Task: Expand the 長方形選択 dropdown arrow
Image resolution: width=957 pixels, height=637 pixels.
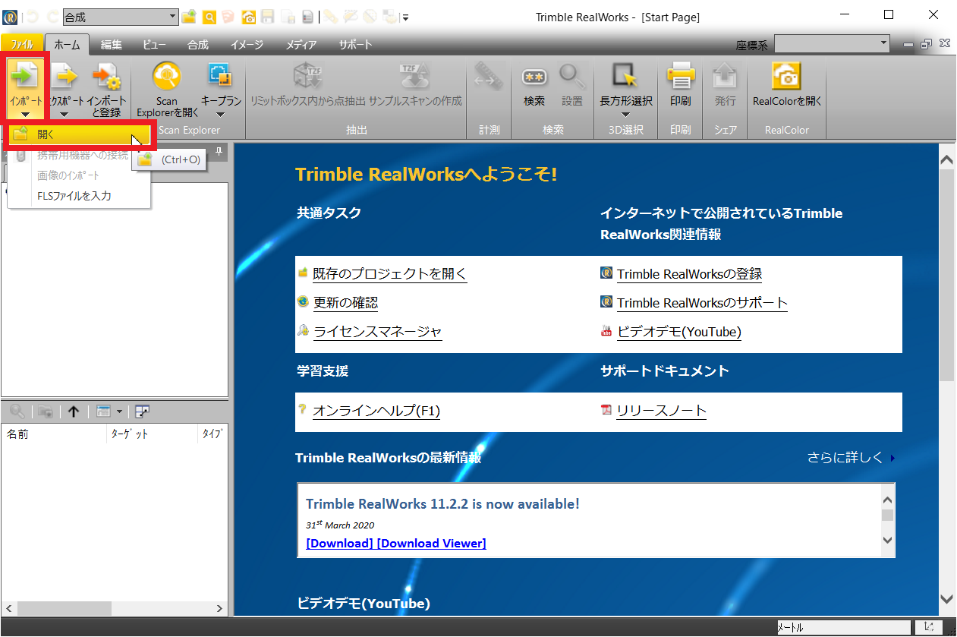Action: pos(625,115)
